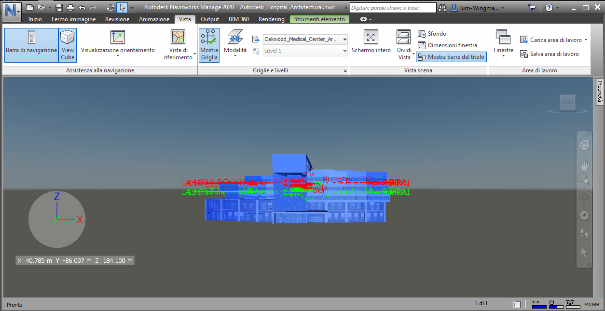Open navigation bar customize menu at bottom

589,264
